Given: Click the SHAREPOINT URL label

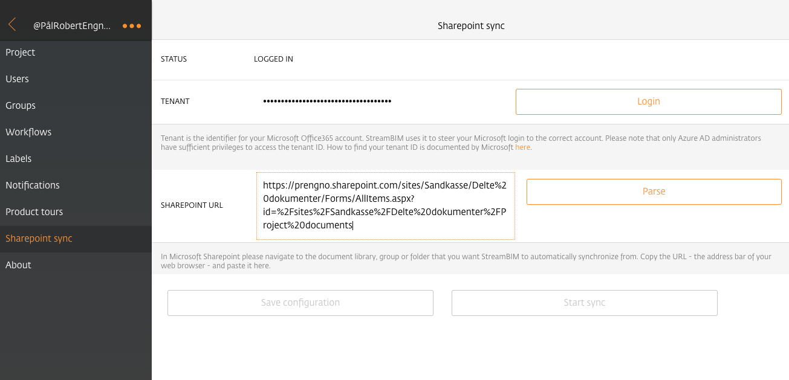Looking at the screenshot, I should (192, 205).
